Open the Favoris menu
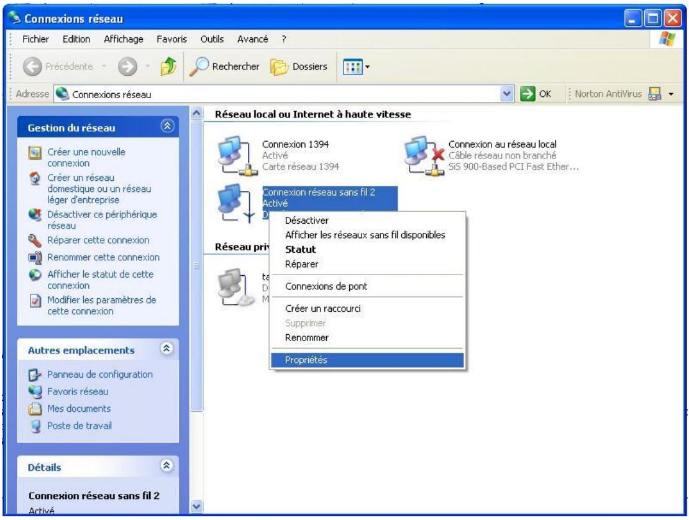The width and height of the screenshot is (689, 520). click(172, 39)
